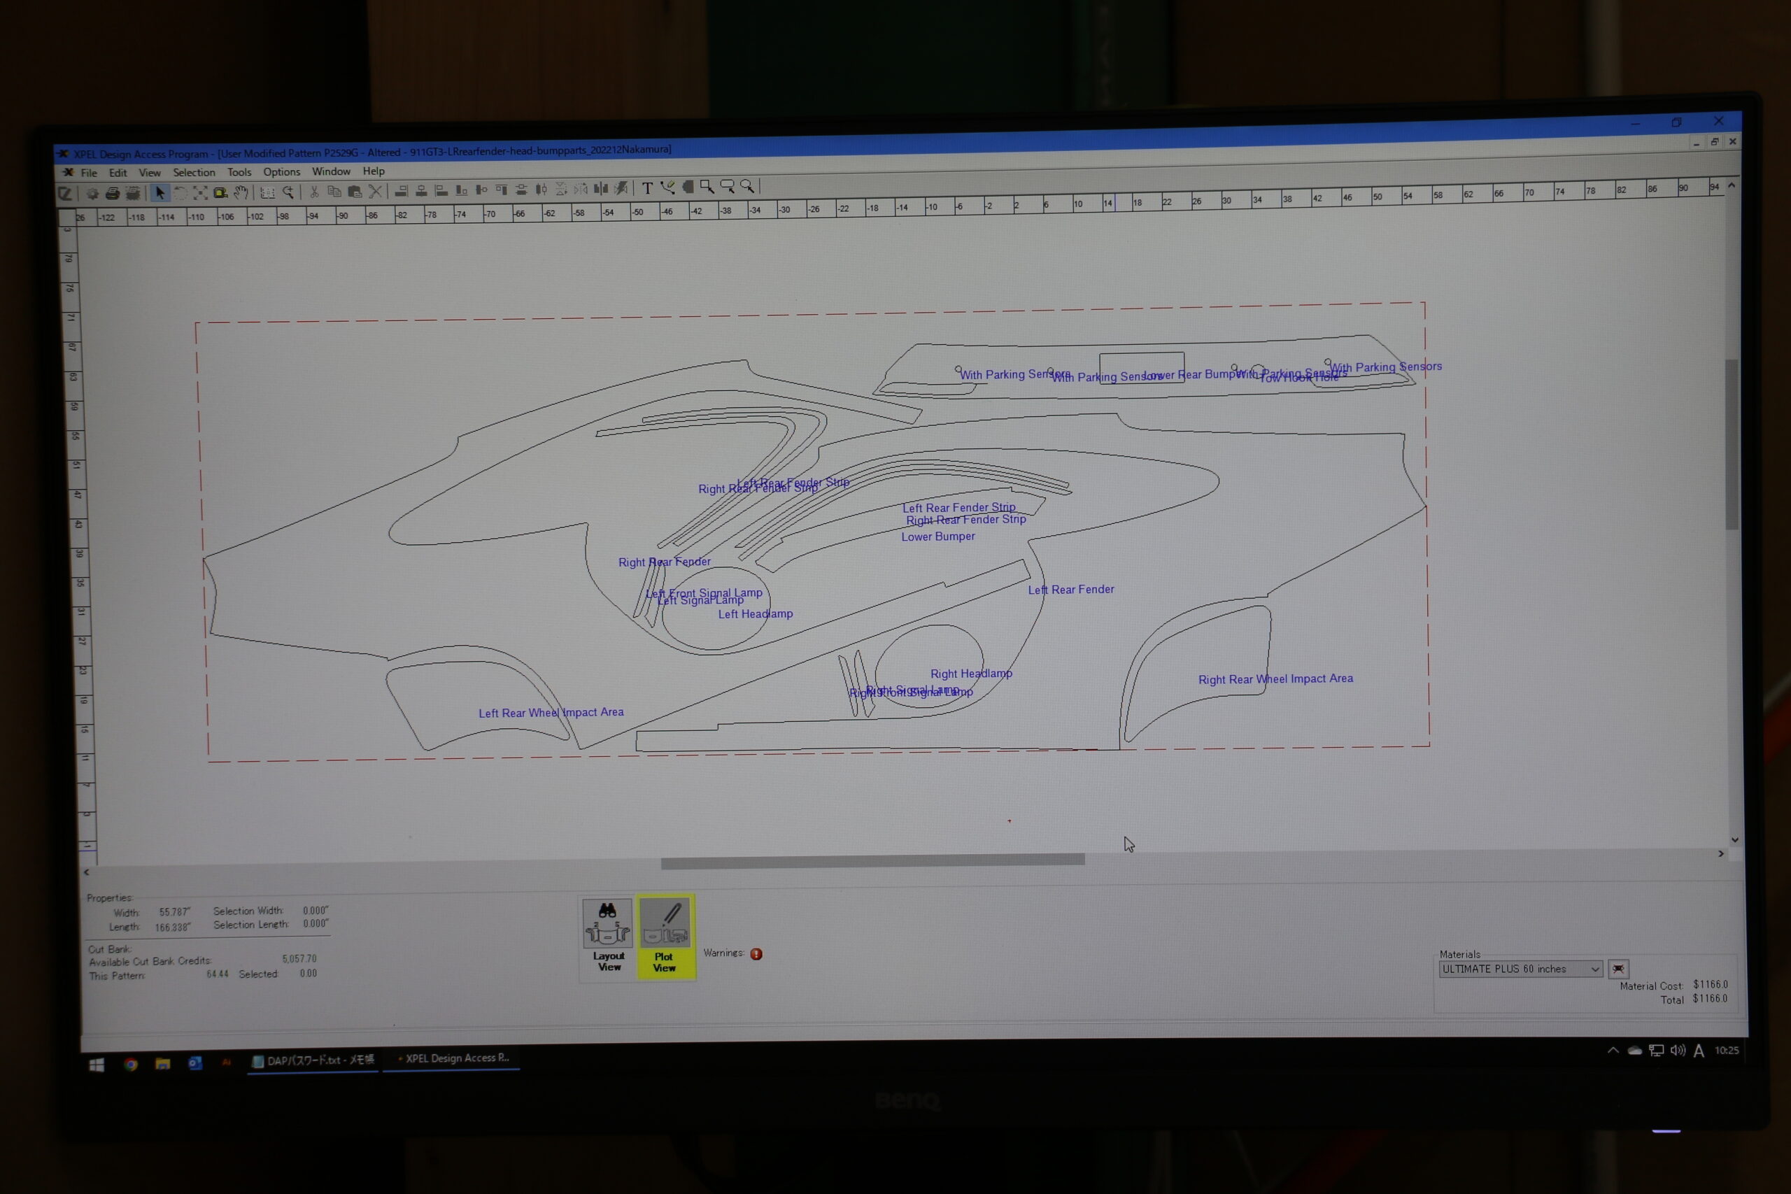The width and height of the screenshot is (1791, 1194).
Task: Click the flip vertical mirror icon
Action: (560, 189)
